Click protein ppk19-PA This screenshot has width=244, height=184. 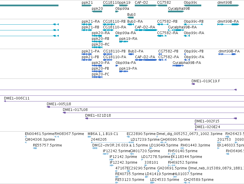(x=128, y=68)
